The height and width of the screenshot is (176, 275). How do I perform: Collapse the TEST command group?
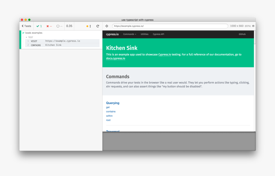[x=29, y=37]
